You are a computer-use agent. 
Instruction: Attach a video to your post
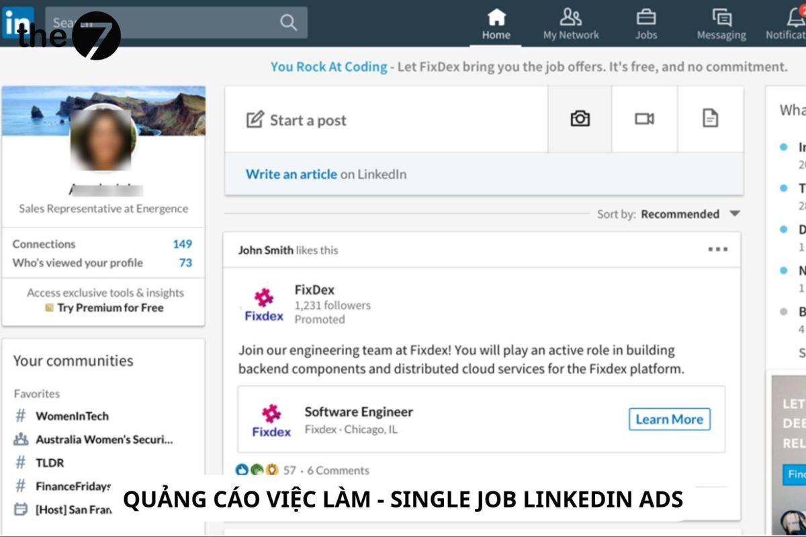645,118
